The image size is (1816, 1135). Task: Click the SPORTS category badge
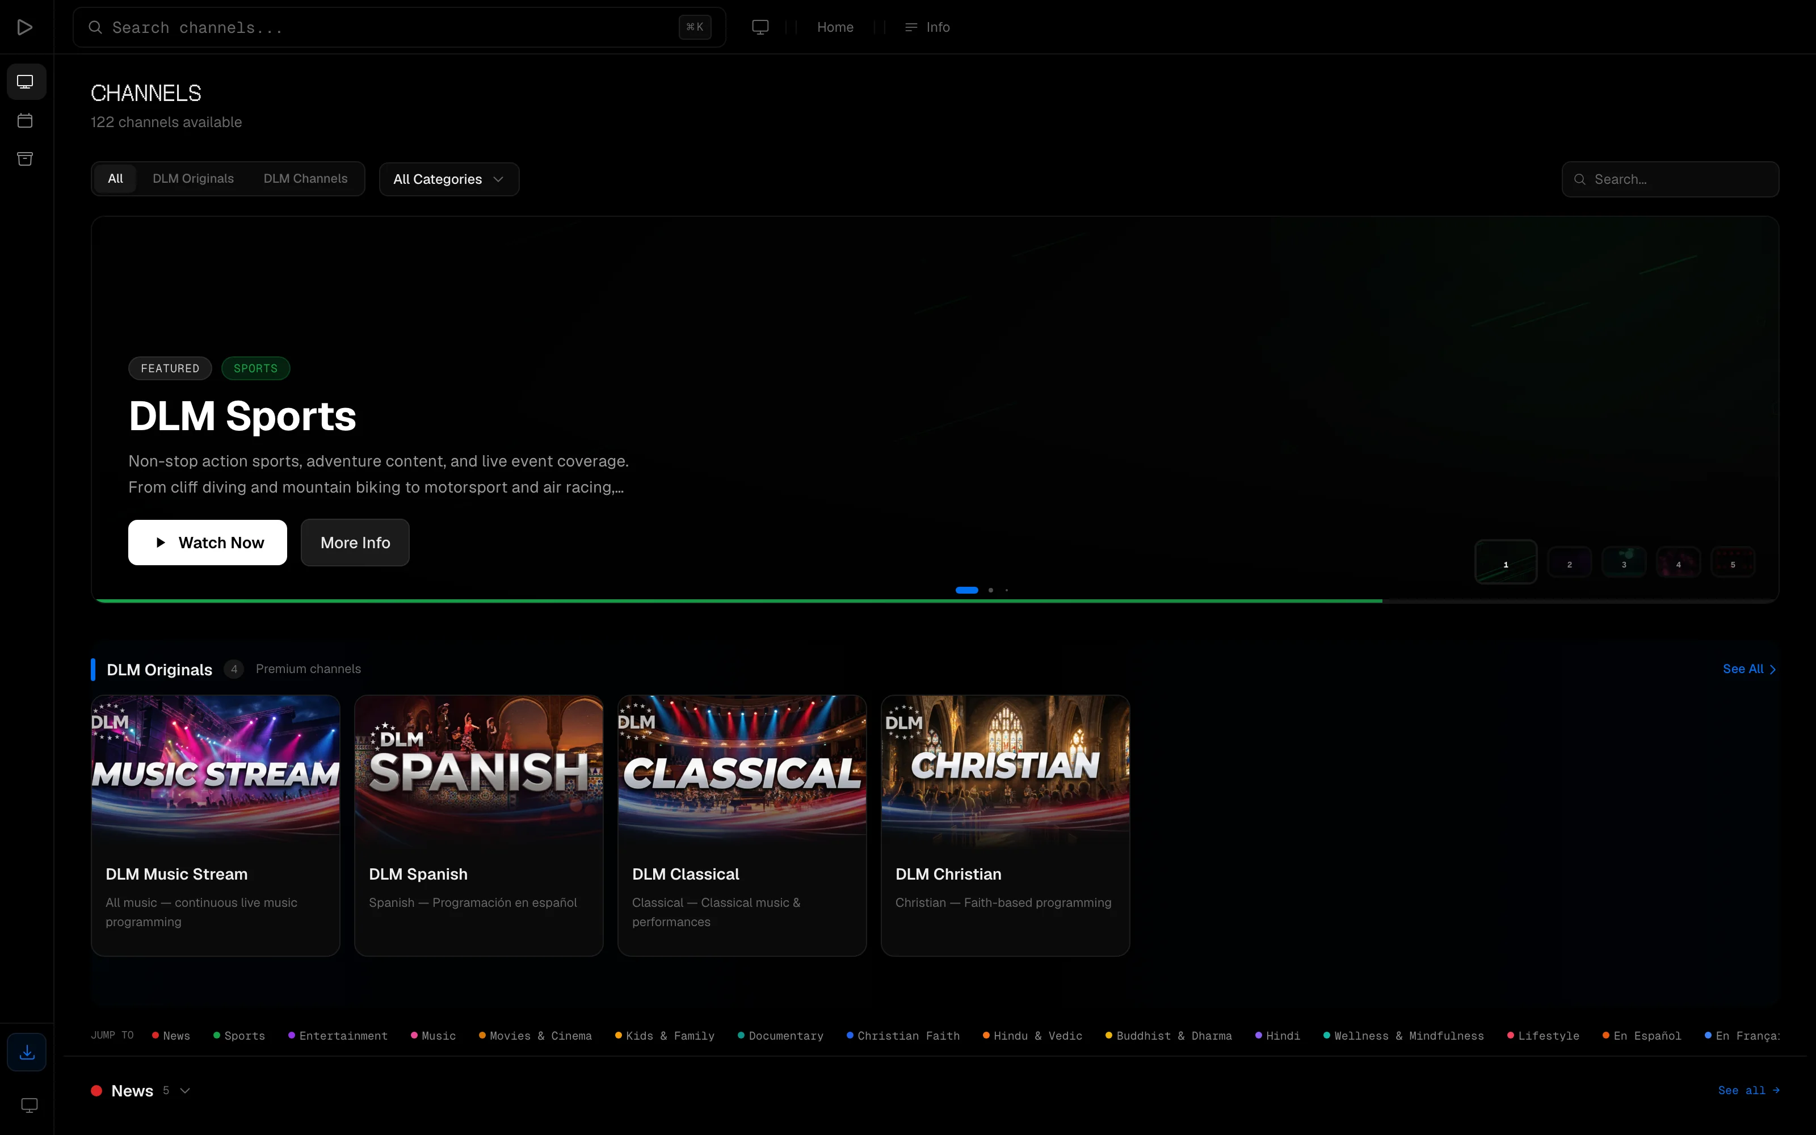(256, 368)
